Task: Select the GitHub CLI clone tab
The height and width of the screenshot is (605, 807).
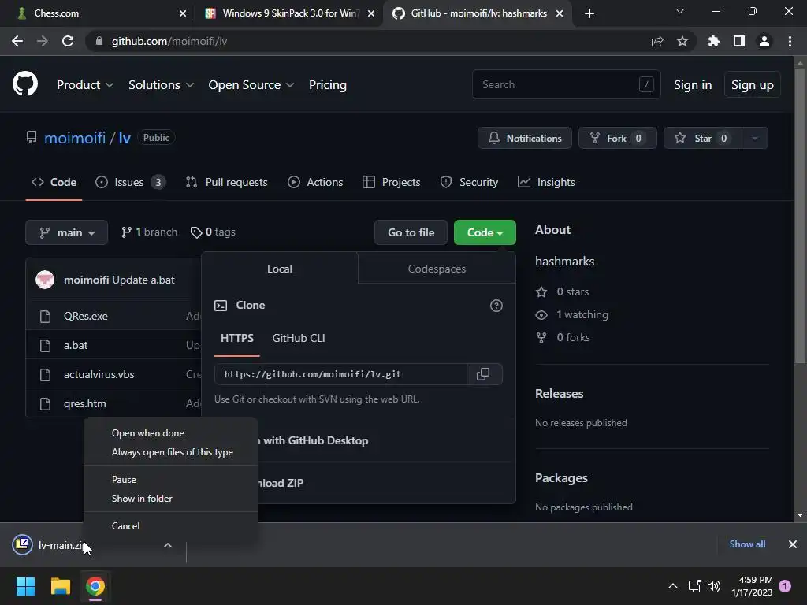Action: coord(299,338)
